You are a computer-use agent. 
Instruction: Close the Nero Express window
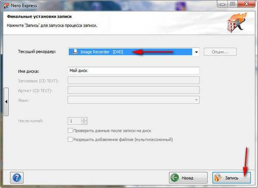[x=246, y=4]
